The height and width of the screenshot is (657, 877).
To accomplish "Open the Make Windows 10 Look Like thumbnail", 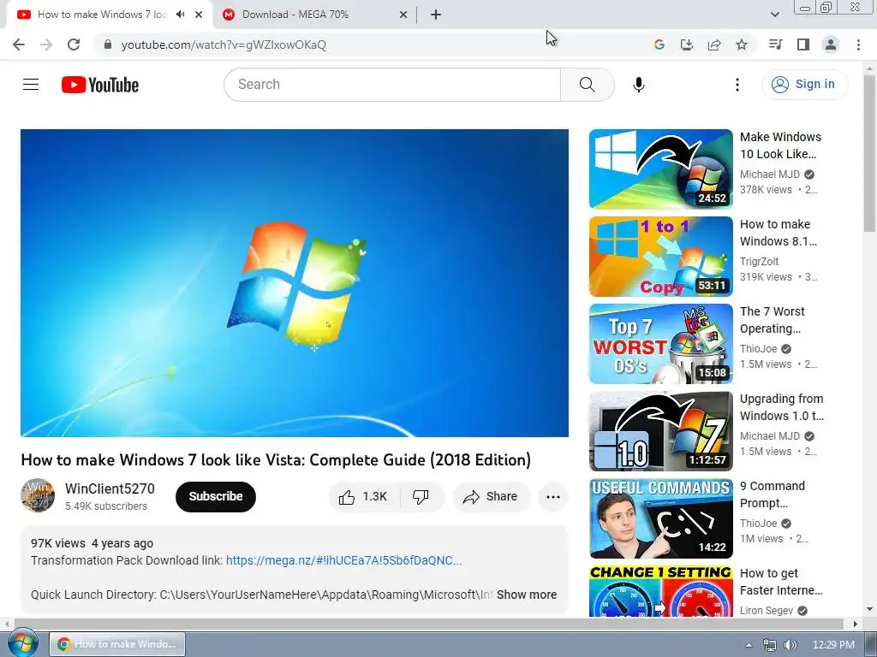I will (660, 169).
